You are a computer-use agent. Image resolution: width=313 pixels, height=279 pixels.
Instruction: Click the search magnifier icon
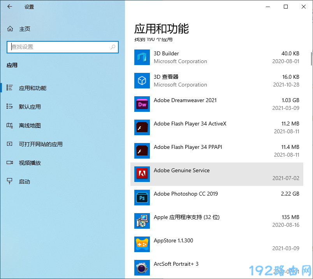(x=113, y=47)
